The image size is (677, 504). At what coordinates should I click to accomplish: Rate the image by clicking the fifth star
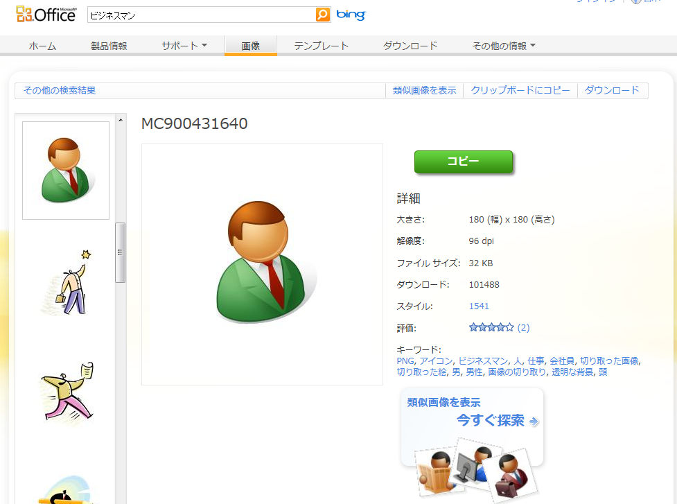[x=511, y=327]
